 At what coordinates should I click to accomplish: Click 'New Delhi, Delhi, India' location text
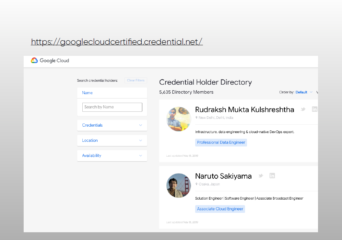point(216,118)
